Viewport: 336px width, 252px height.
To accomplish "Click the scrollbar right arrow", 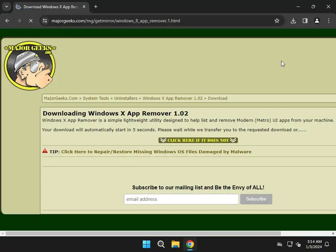I will tap(333, 233).
